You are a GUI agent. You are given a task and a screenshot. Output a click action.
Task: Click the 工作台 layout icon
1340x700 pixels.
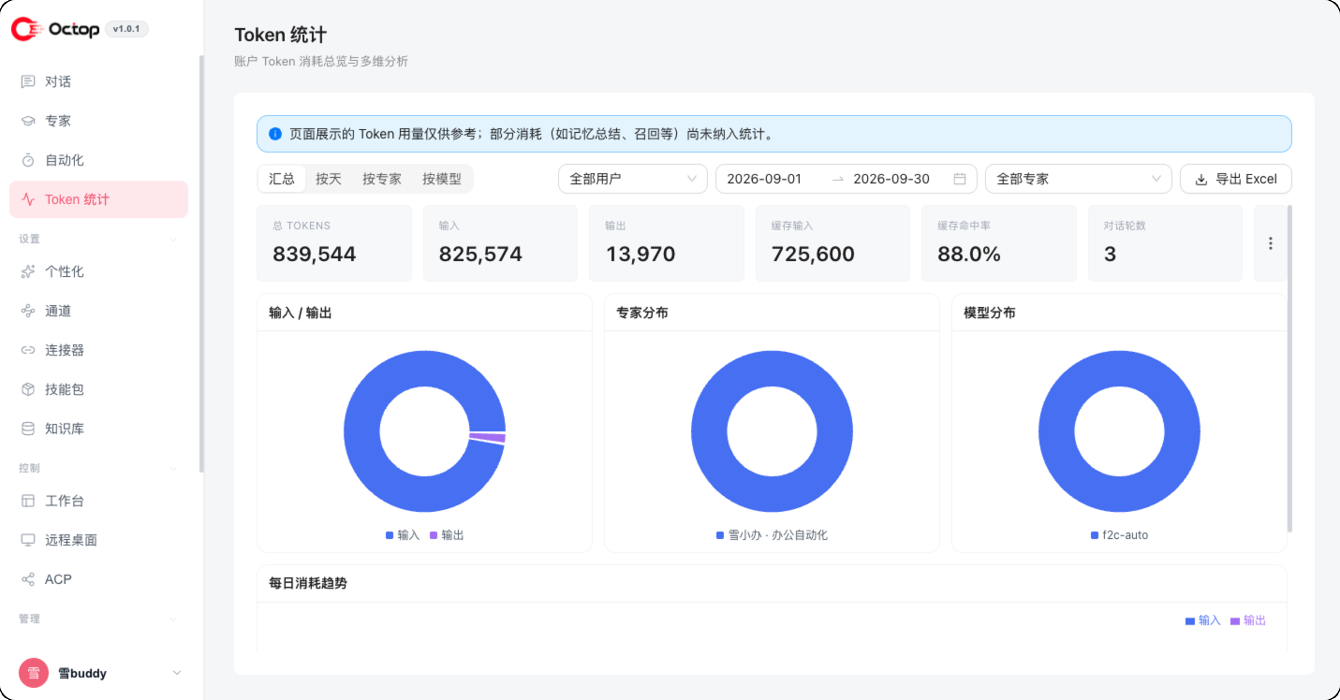[28, 501]
